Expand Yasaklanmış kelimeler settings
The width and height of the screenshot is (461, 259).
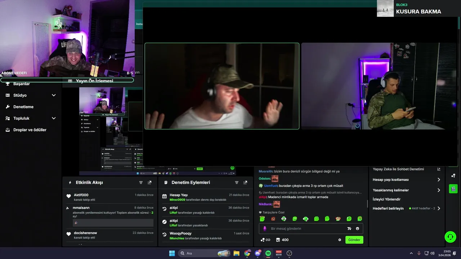[x=406, y=190]
